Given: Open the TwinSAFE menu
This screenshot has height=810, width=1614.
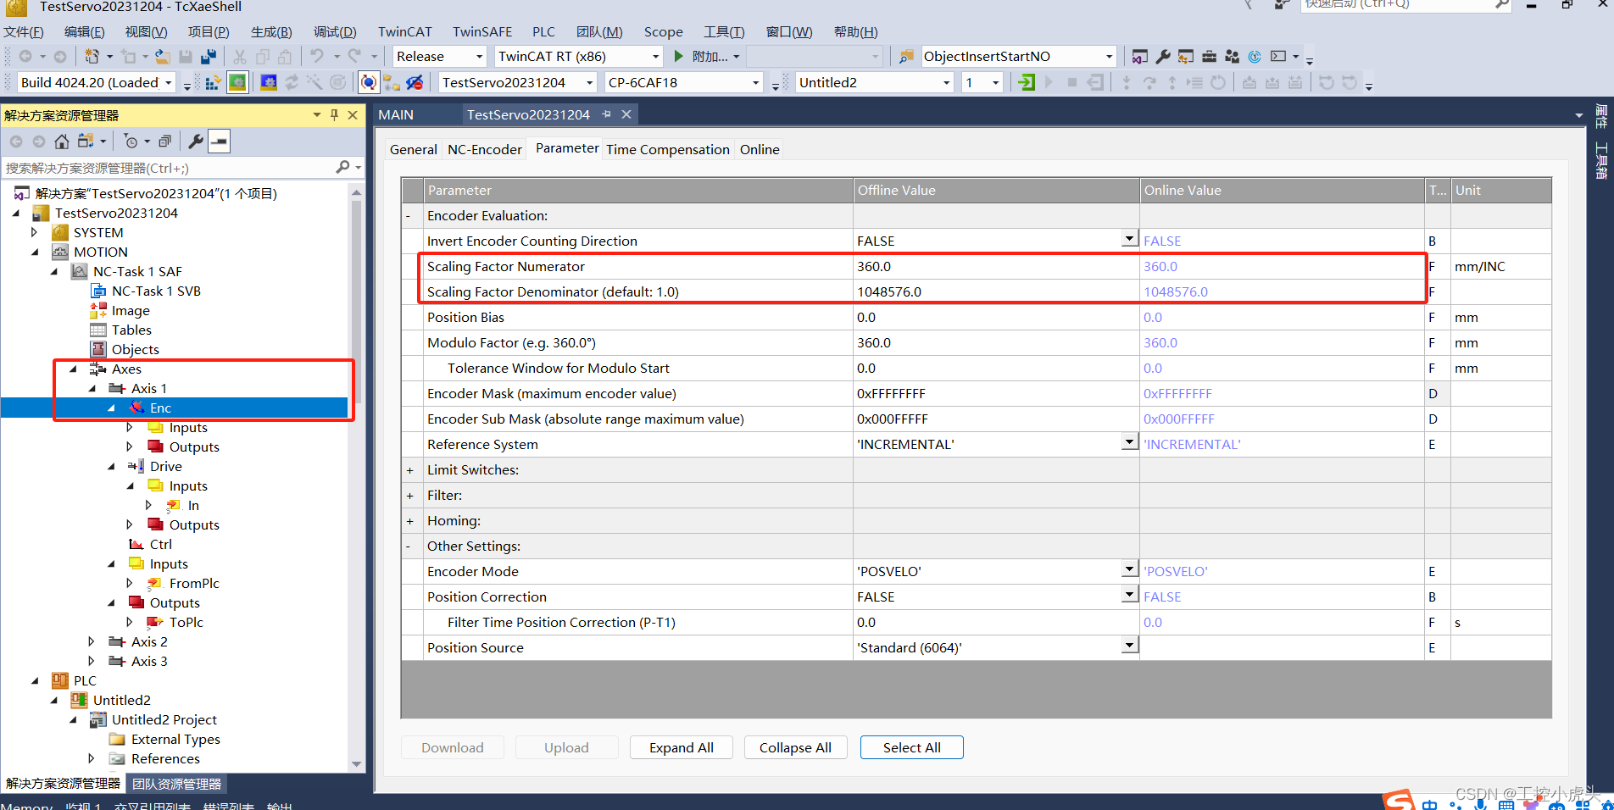Looking at the screenshot, I should (x=482, y=32).
